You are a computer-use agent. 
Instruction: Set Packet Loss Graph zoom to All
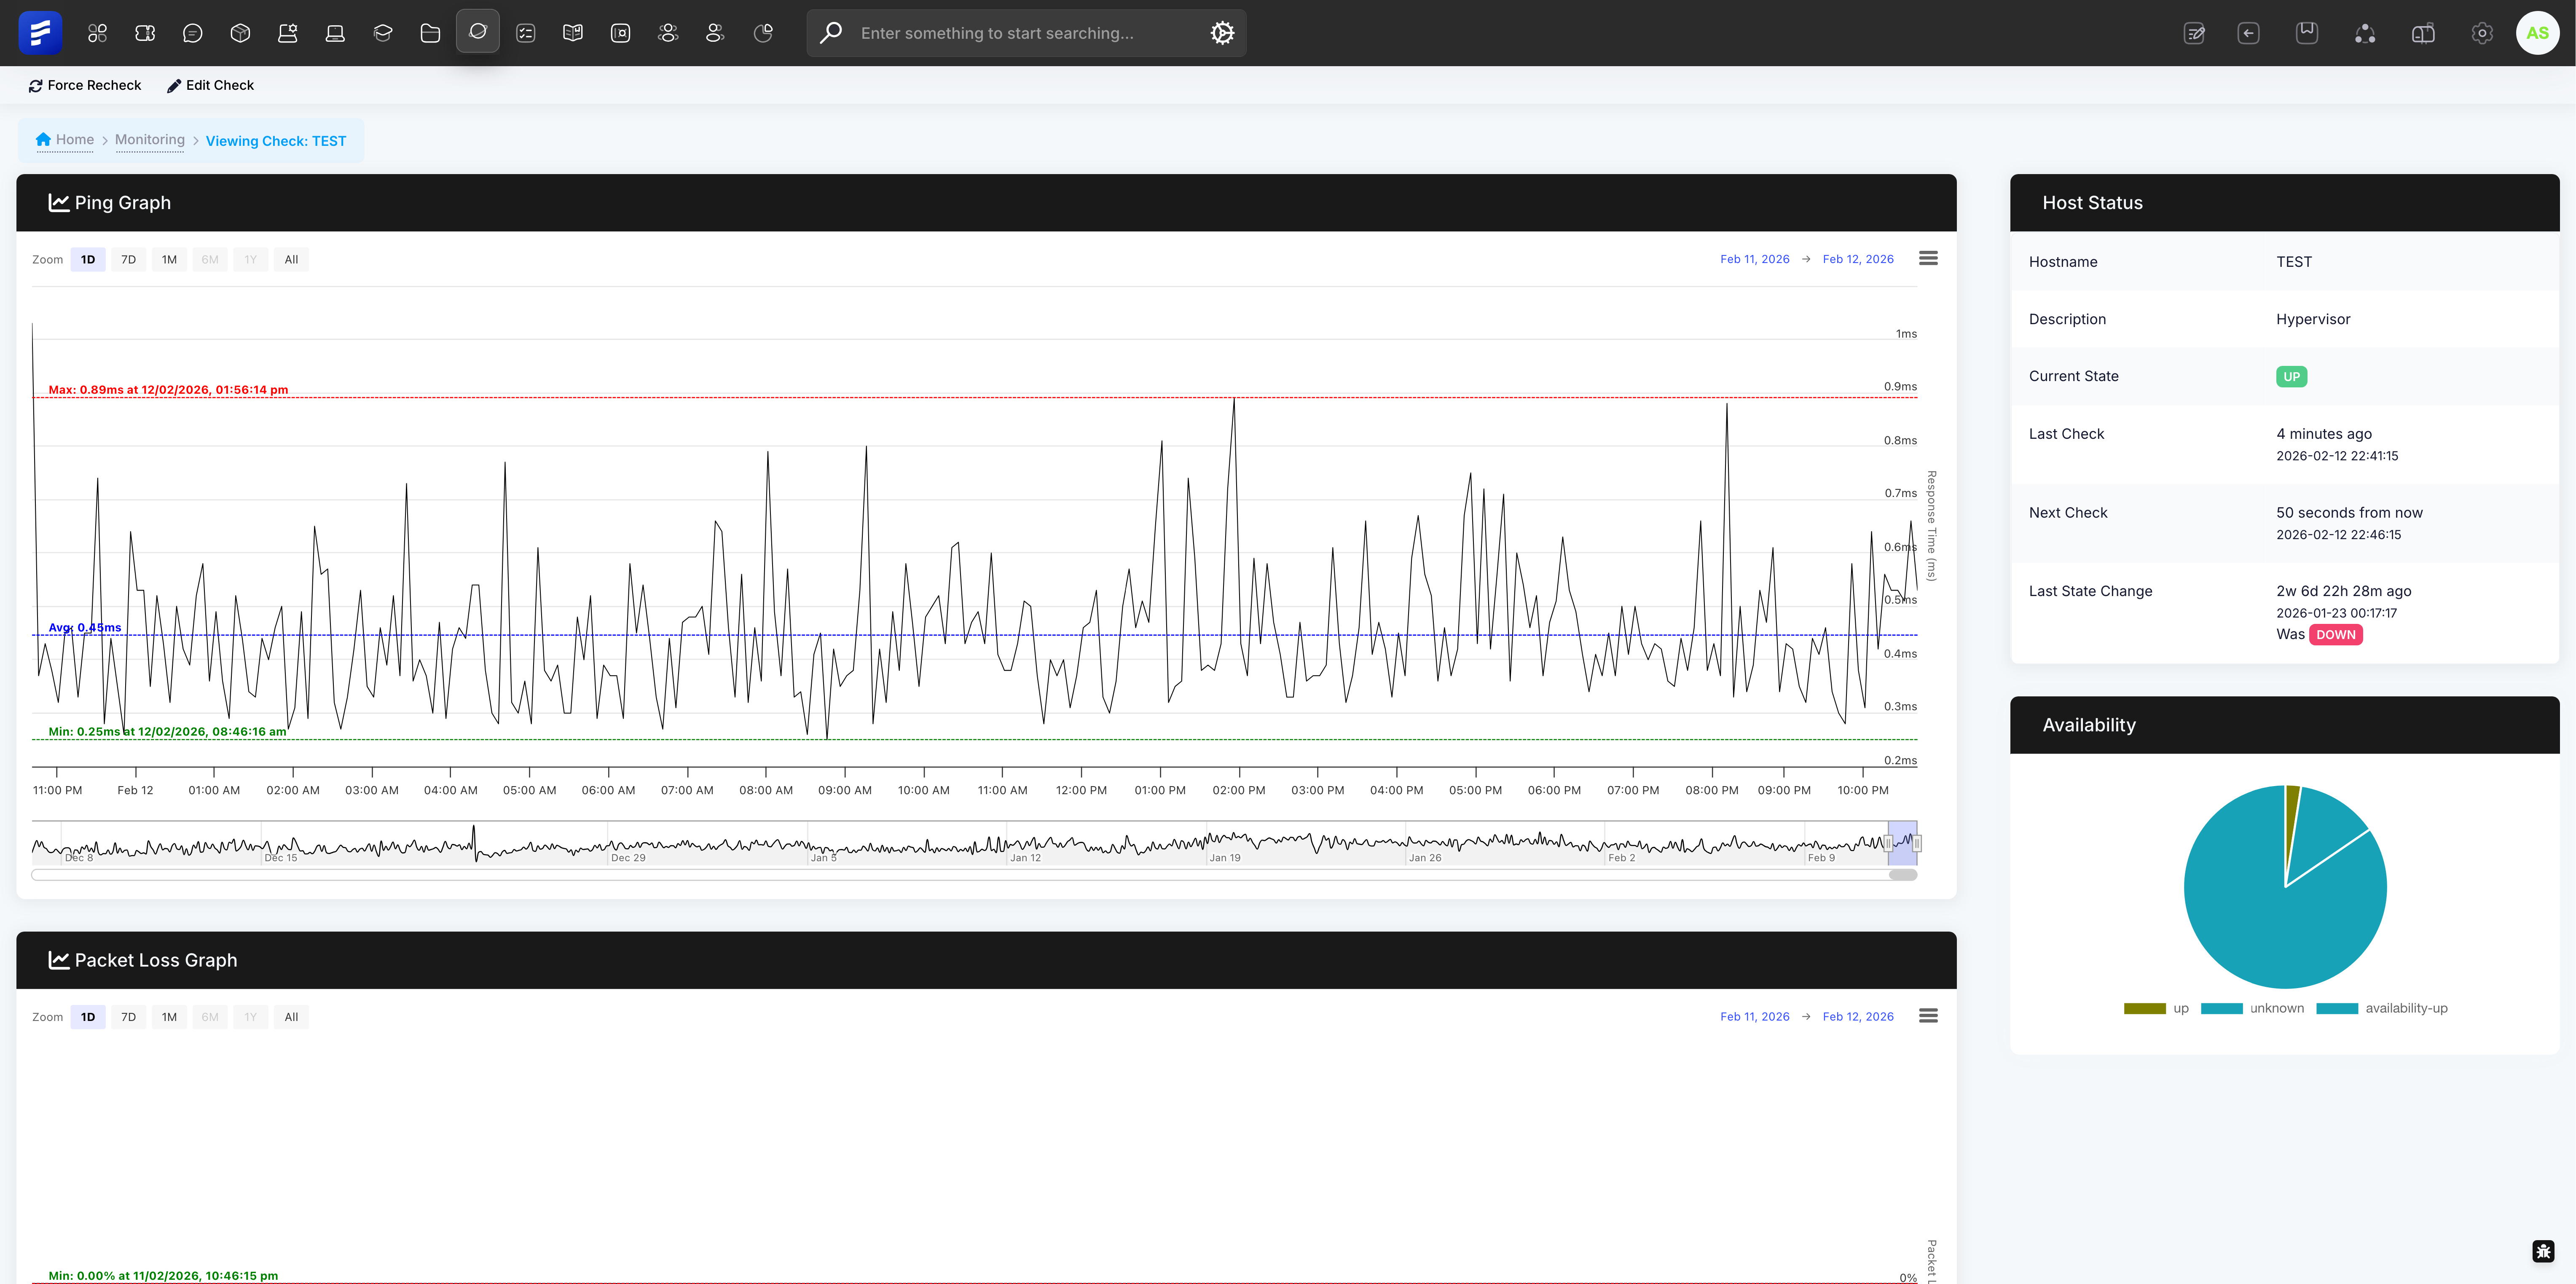pyautogui.click(x=291, y=1017)
